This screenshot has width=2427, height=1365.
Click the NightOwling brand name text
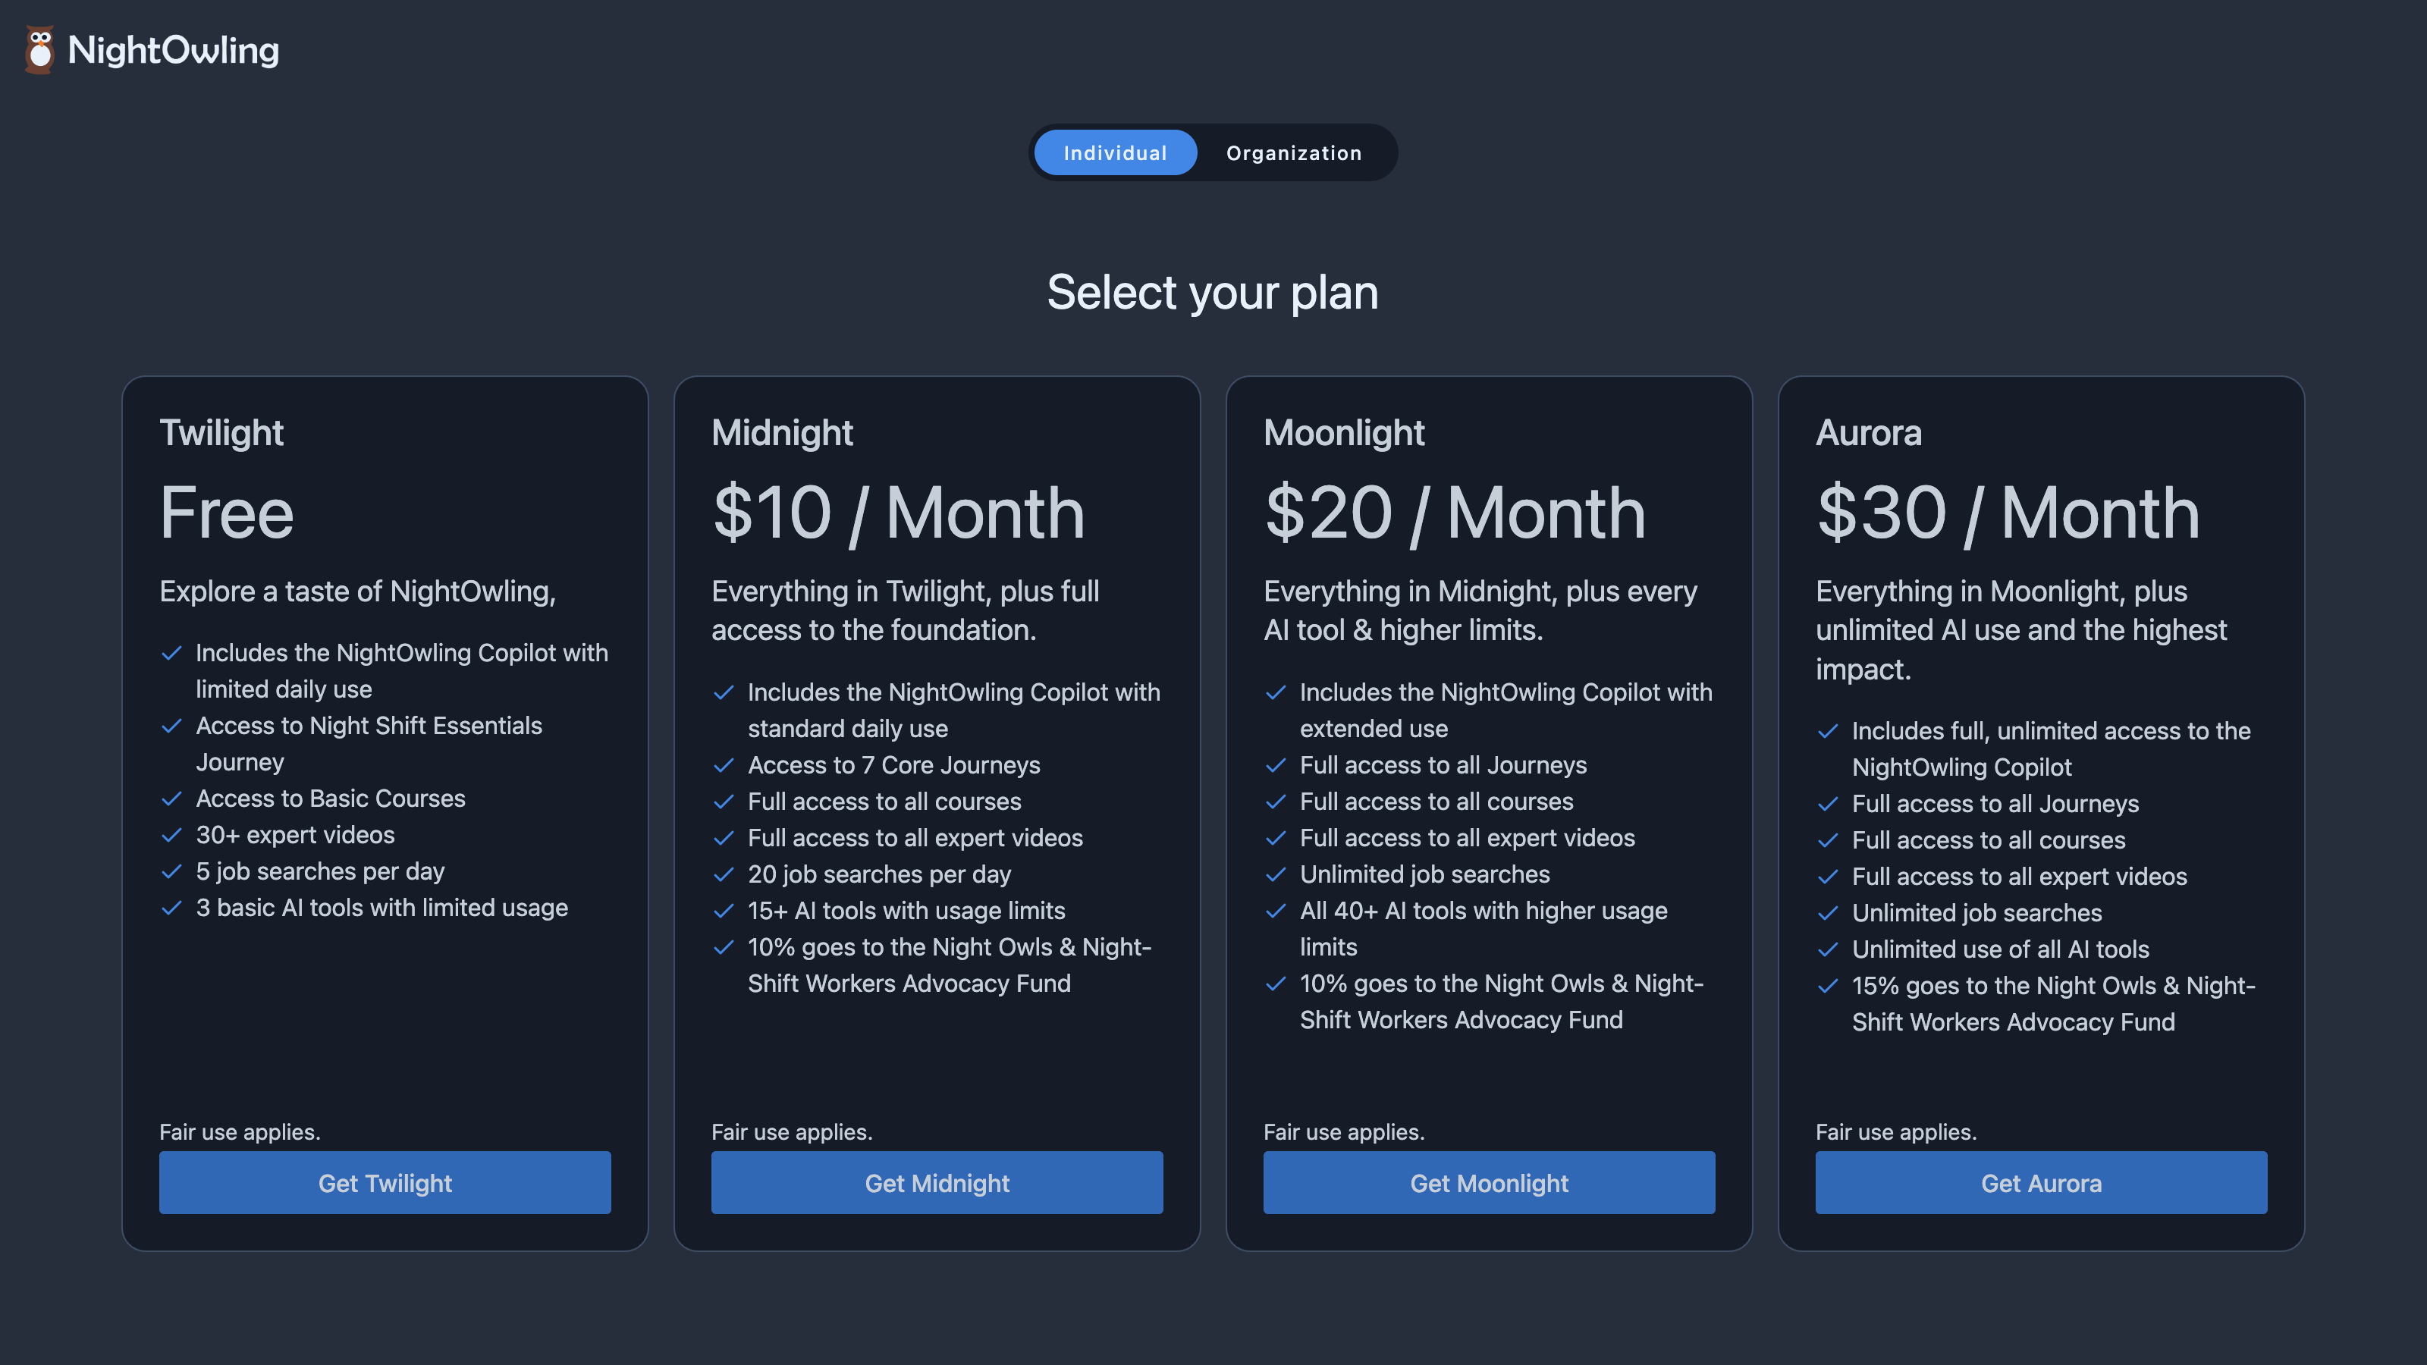coord(174,50)
